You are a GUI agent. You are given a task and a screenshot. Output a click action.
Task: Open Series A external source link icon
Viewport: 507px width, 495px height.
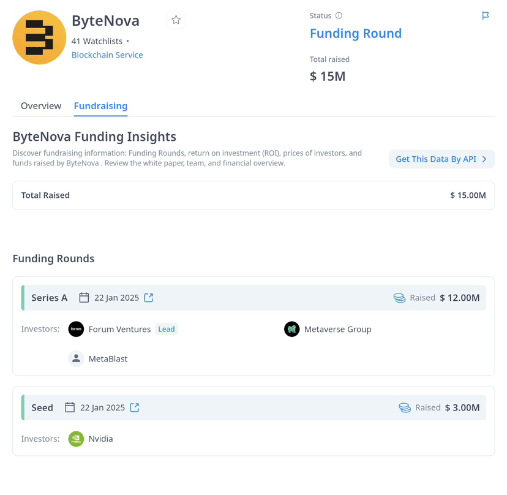[148, 298]
